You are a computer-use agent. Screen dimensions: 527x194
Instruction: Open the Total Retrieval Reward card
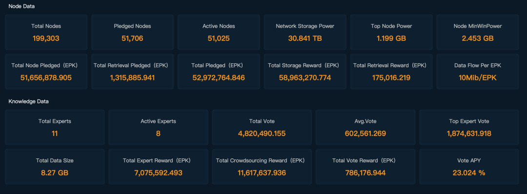pos(391,72)
